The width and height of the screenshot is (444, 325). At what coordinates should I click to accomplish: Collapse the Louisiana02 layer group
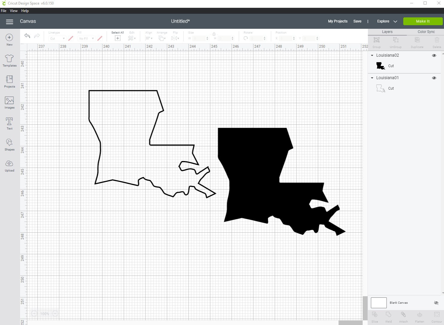pos(372,55)
